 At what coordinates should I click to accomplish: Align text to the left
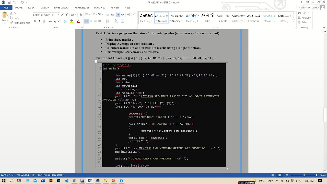click(x=86, y=21)
